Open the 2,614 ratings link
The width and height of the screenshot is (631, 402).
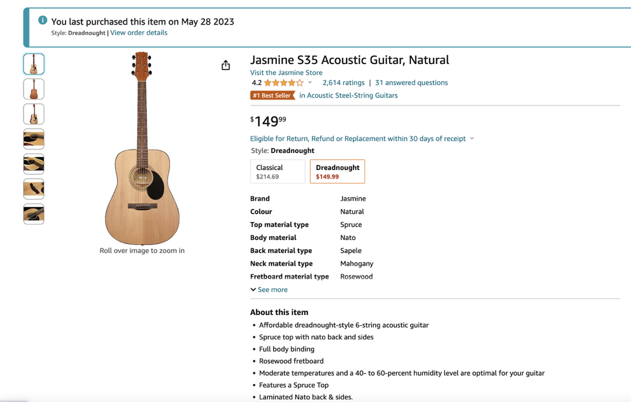tap(344, 82)
